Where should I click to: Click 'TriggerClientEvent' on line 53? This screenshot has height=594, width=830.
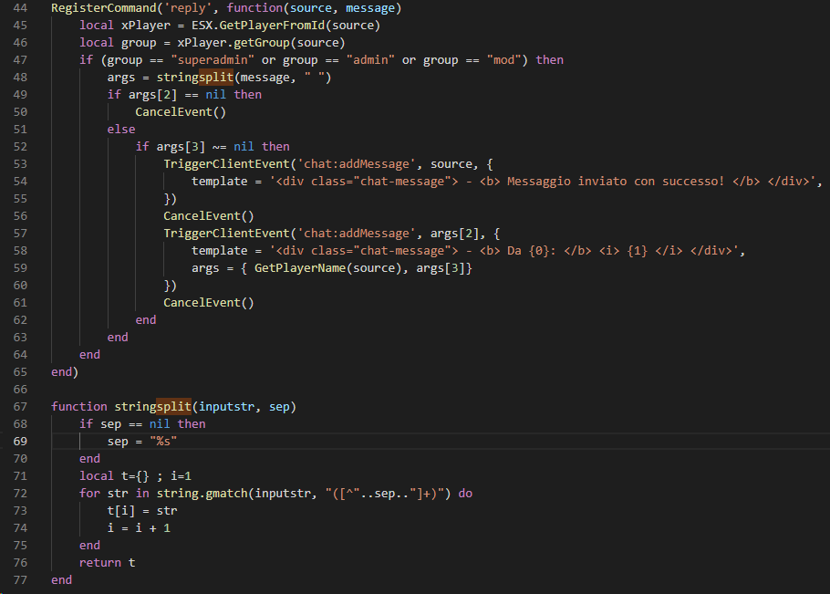(x=226, y=164)
